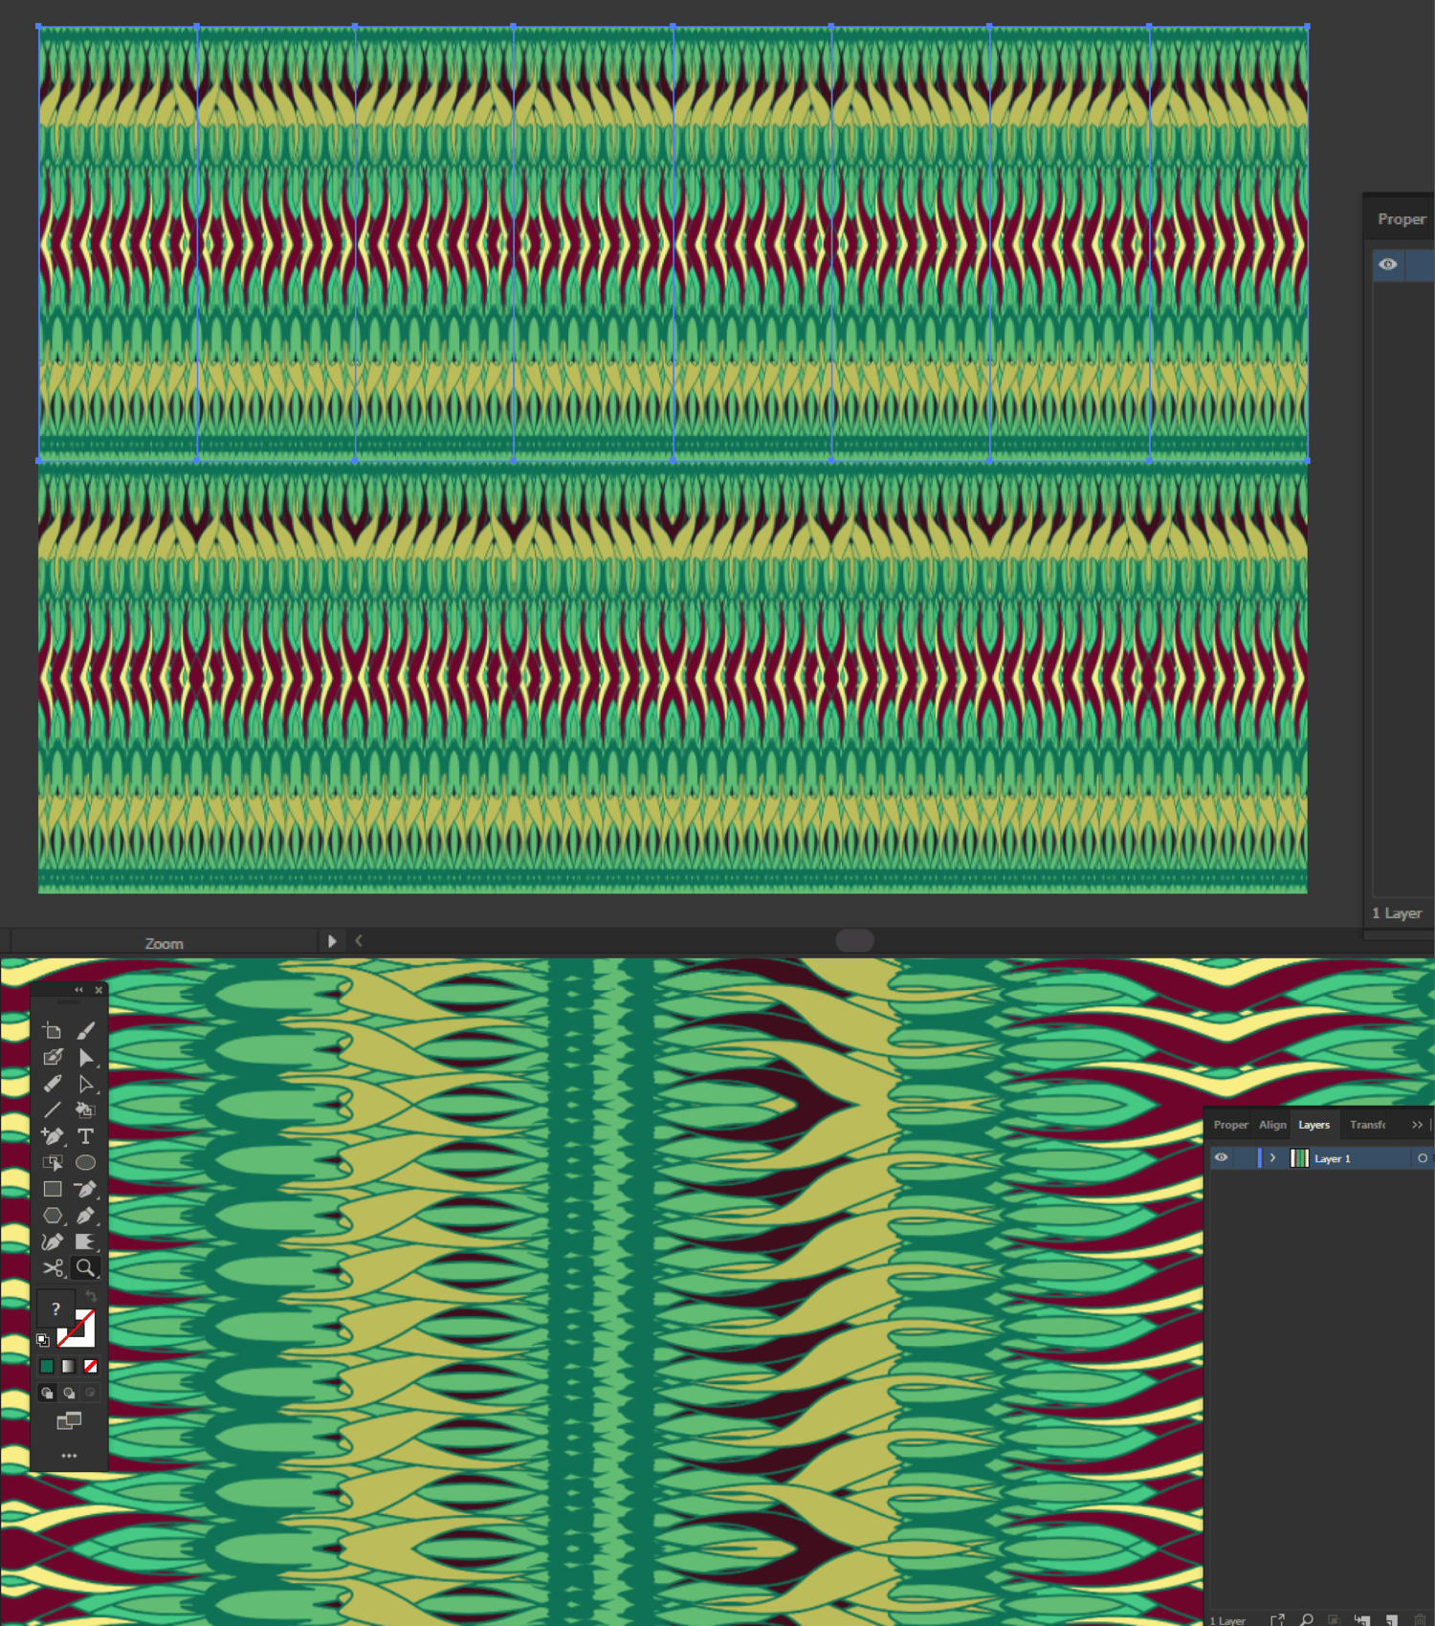1435x1626 pixels.
Task: Select the Delete Anchor Point tool
Action: click(85, 1189)
